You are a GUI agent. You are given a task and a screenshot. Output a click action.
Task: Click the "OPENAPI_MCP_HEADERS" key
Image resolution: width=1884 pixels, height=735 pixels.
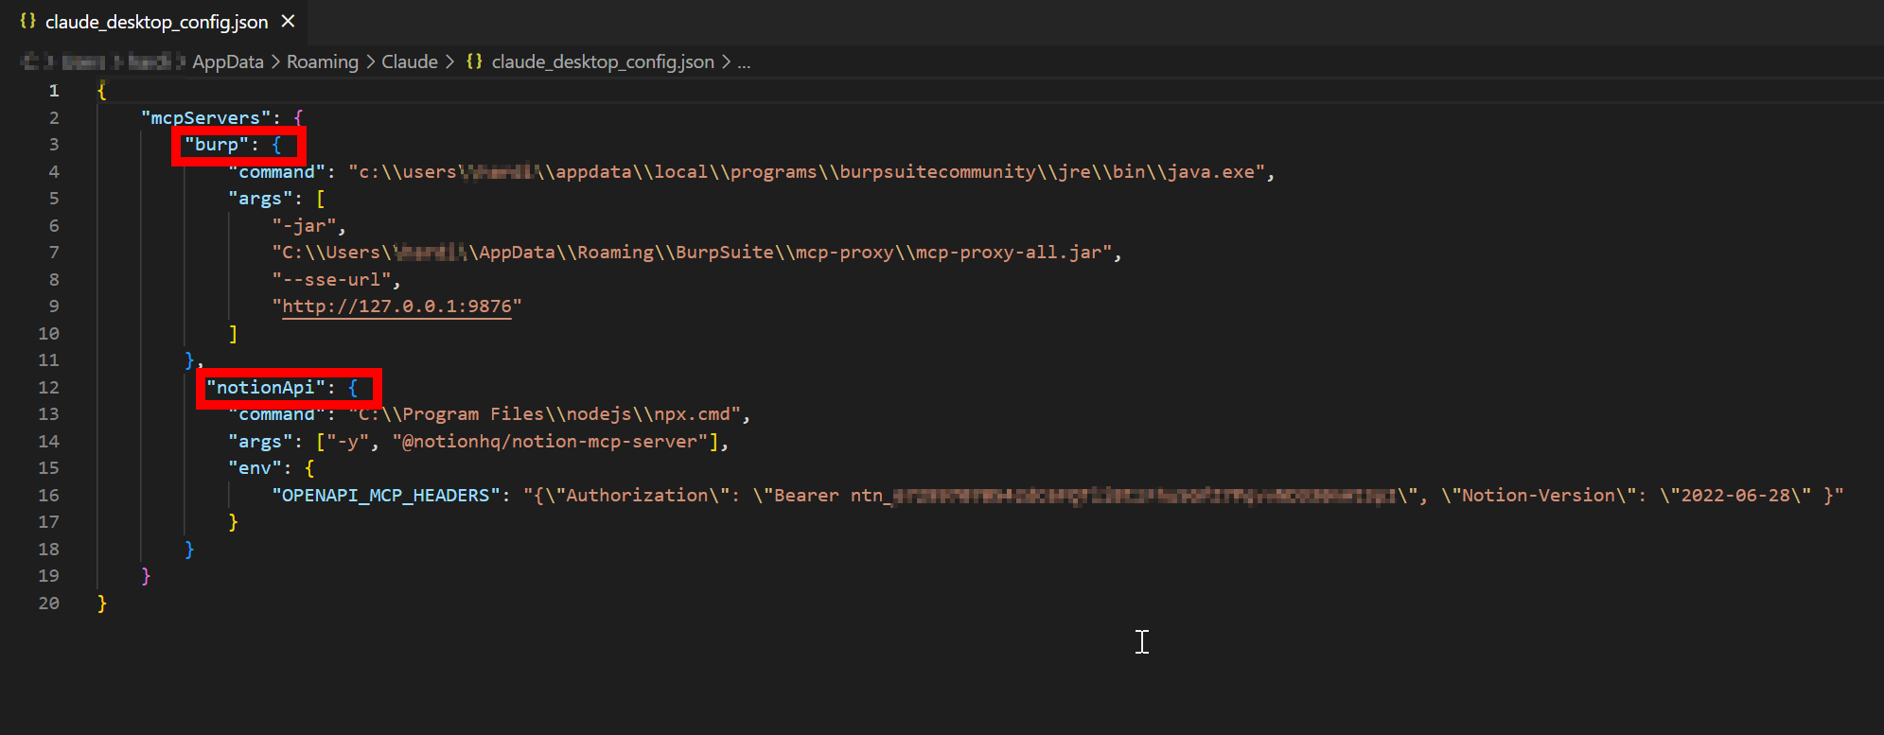click(x=386, y=496)
